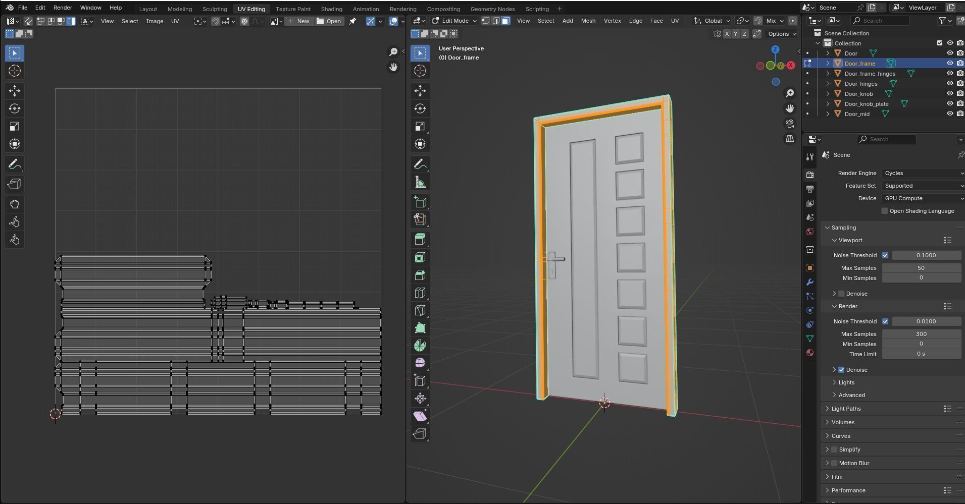Image resolution: width=965 pixels, height=504 pixels.
Task: Add a new workspace tab
Action: [x=560, y=9]
